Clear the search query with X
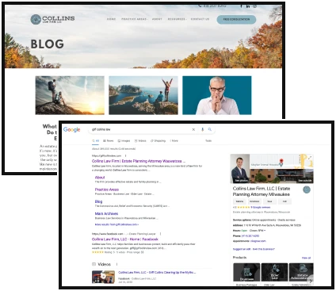 [193, 129]
